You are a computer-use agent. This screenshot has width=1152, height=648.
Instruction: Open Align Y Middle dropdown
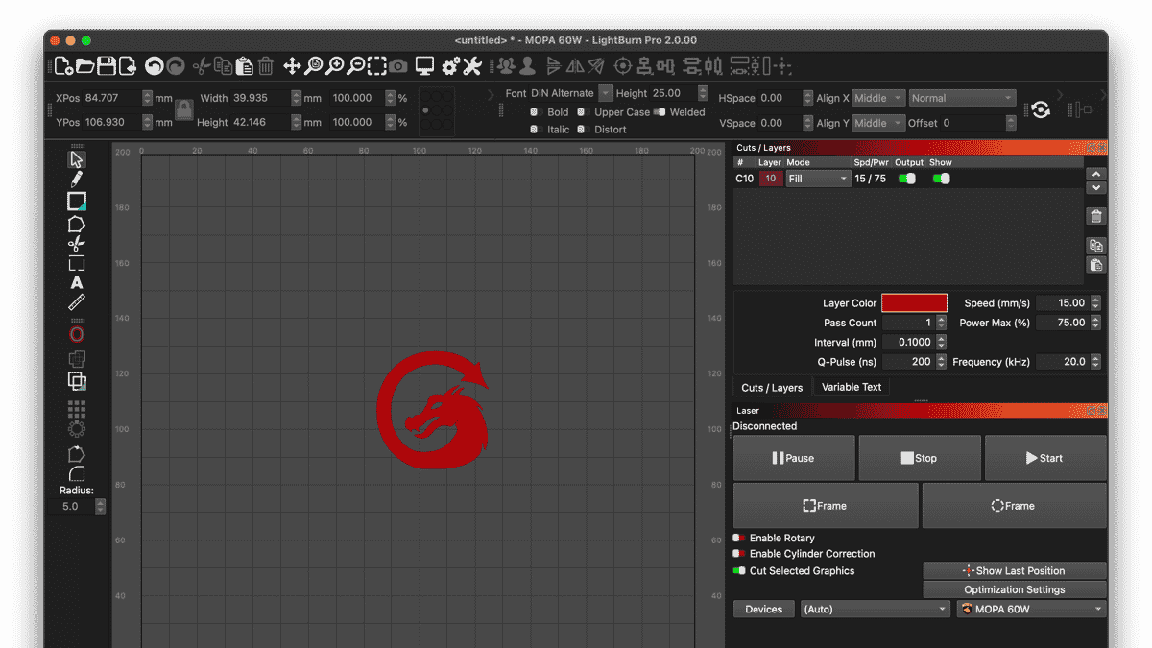point(878,123)
